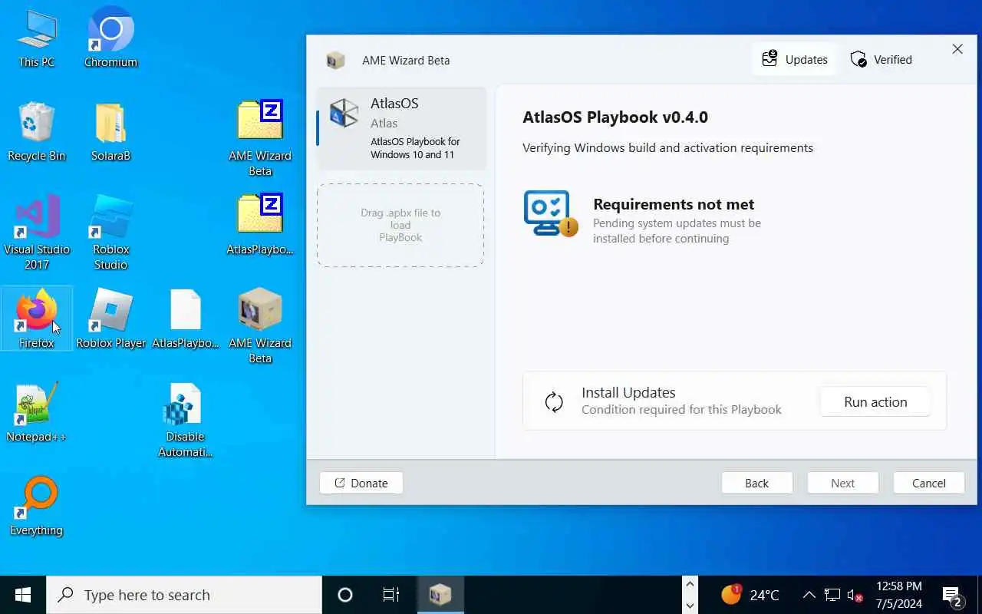The image size is (982, 614).
Task: Select the Roblox Player shortcut
Action: [x=110, y=319]
